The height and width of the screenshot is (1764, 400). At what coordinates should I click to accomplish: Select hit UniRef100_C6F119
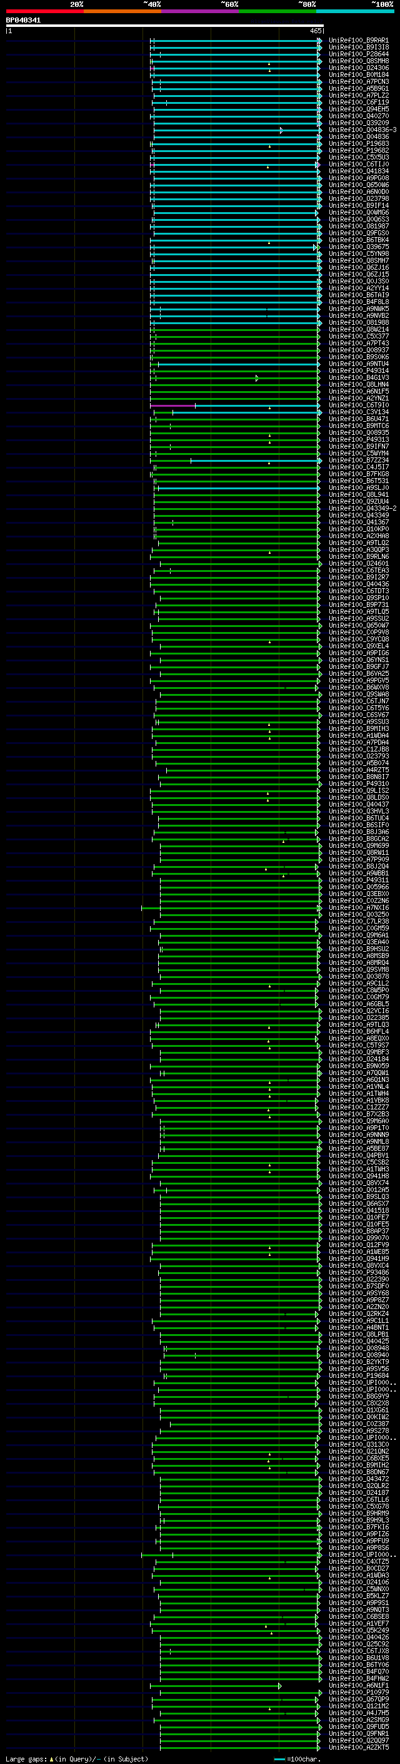358,102
